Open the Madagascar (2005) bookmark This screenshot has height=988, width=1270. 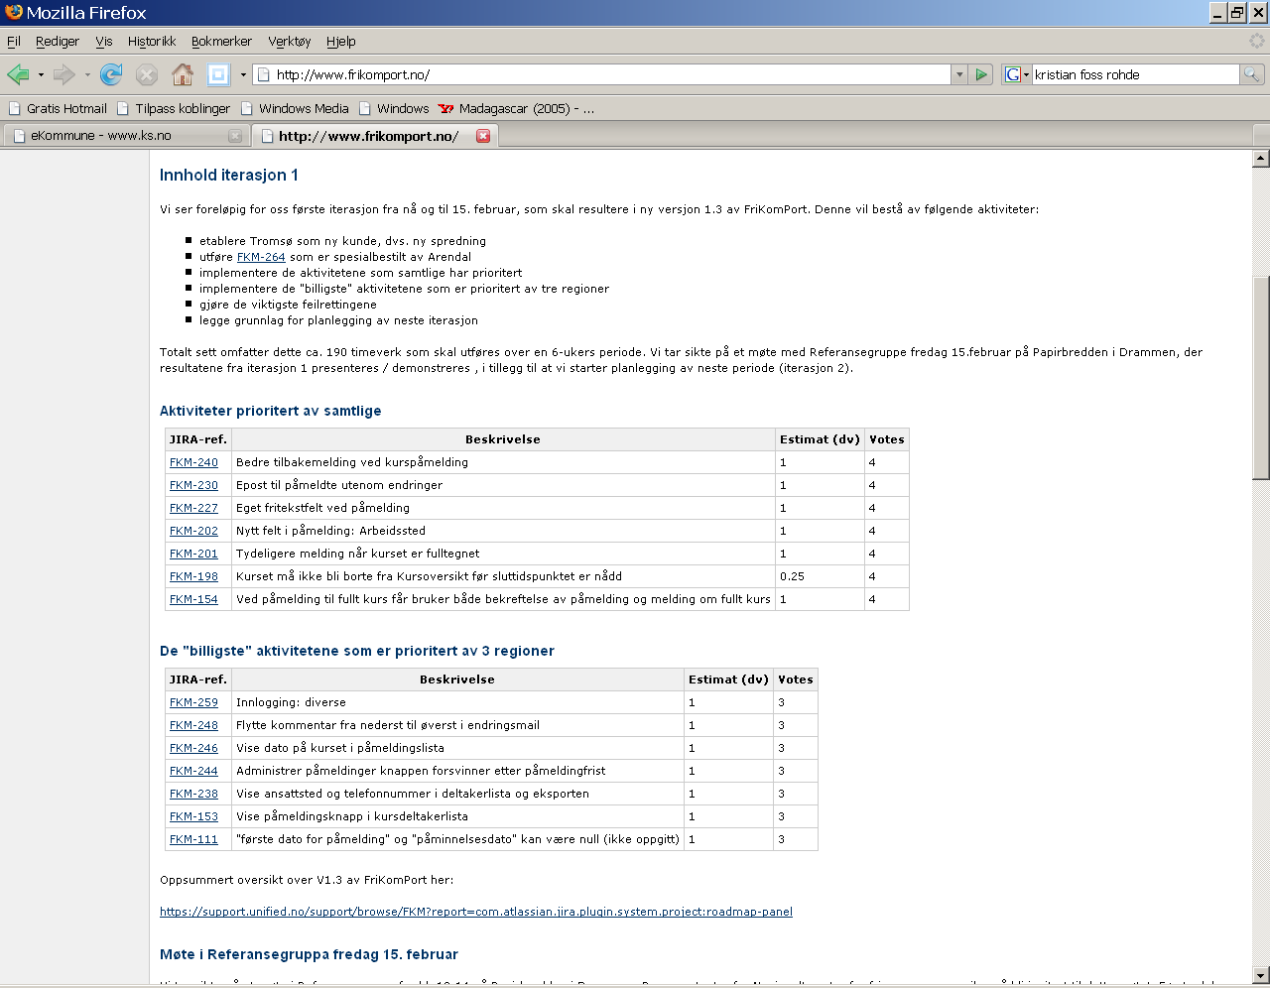(516, 108)
